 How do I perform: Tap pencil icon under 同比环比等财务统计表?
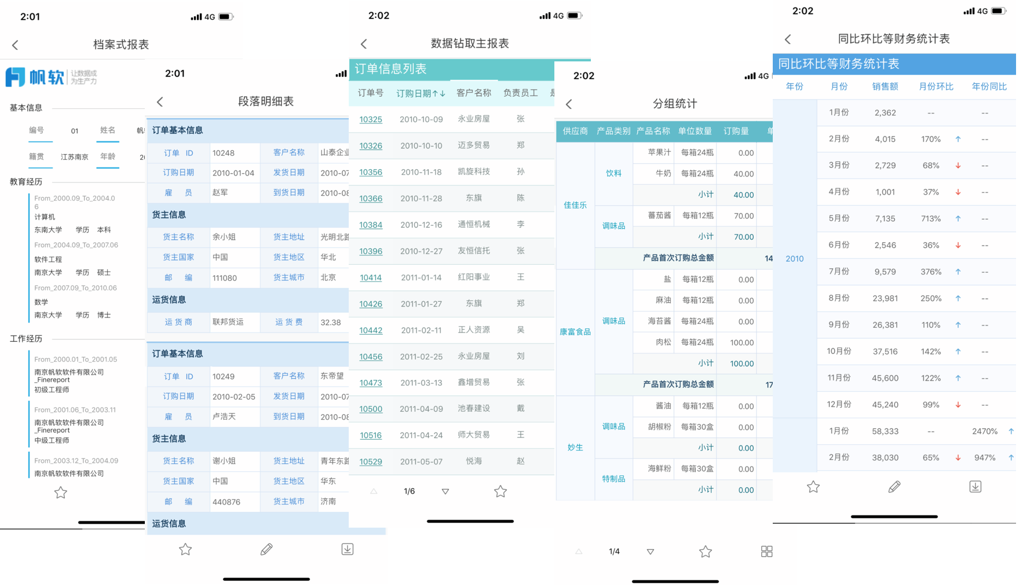894,487
